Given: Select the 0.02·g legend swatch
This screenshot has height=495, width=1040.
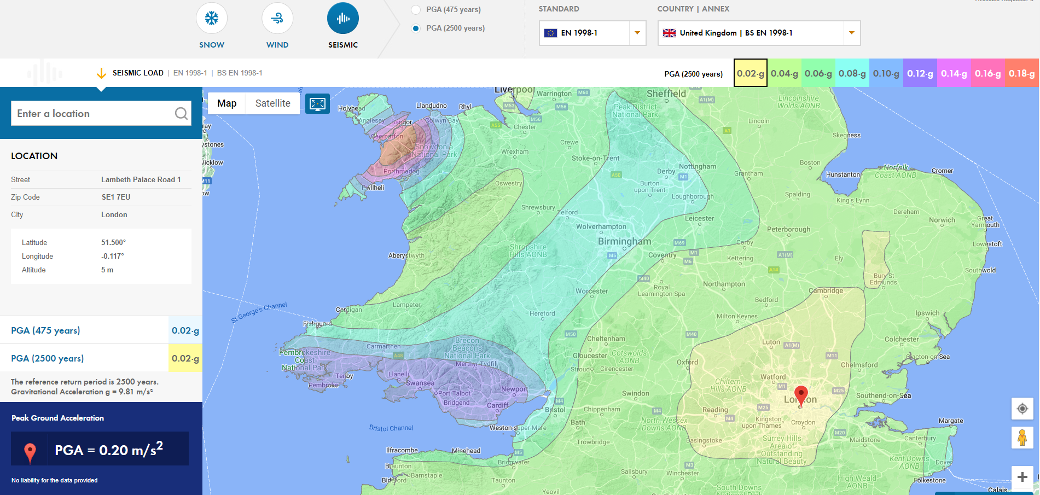Looking at the screenshot, I should (751, 73).
